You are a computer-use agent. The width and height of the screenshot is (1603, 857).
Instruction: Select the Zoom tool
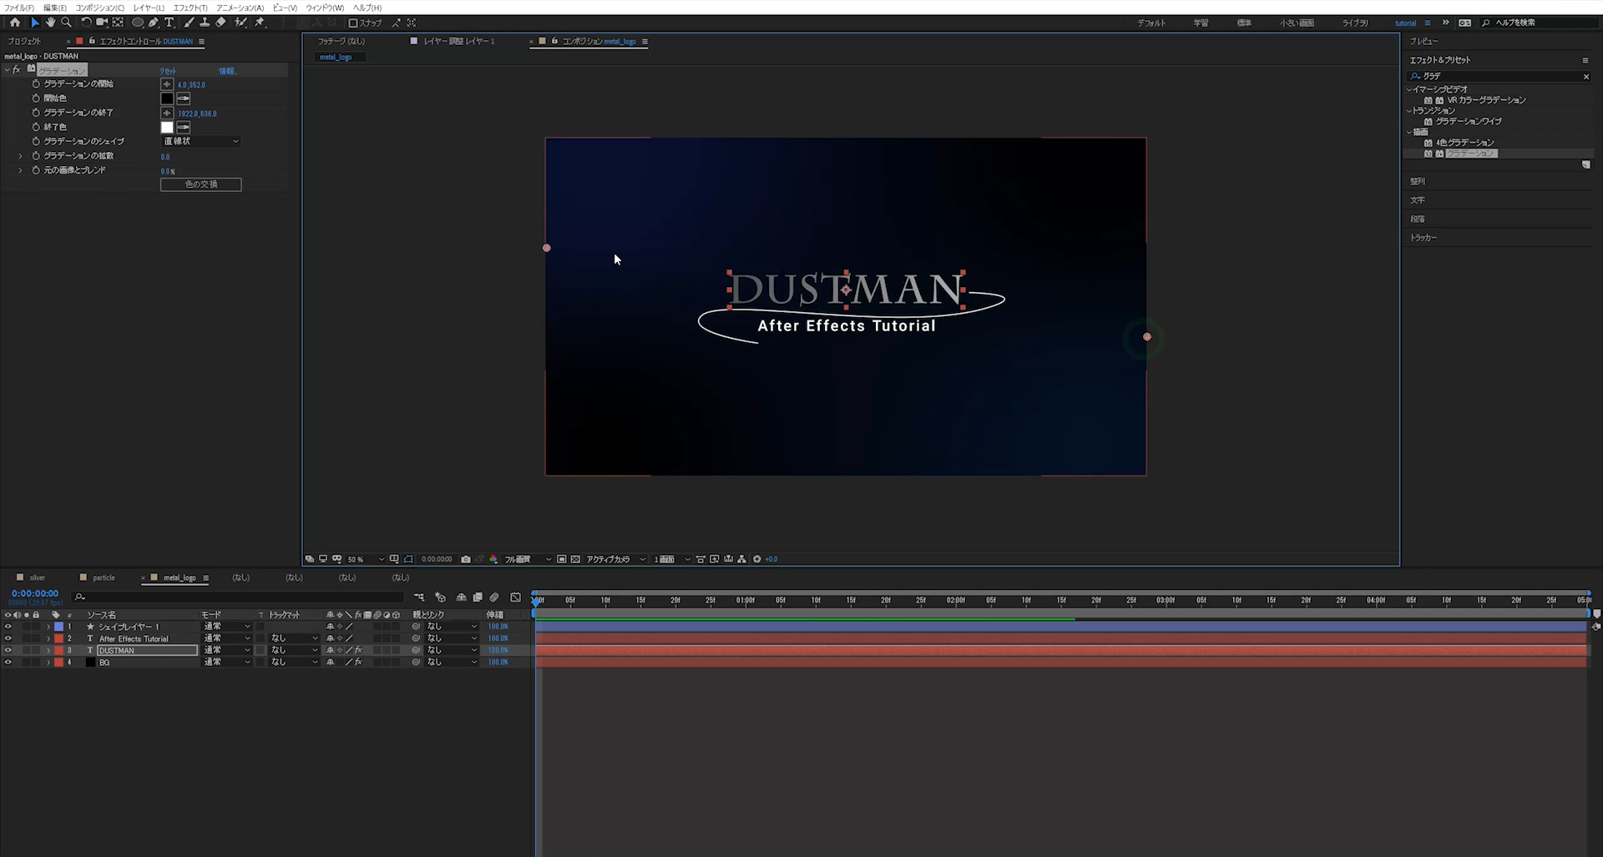click(66, 23)
